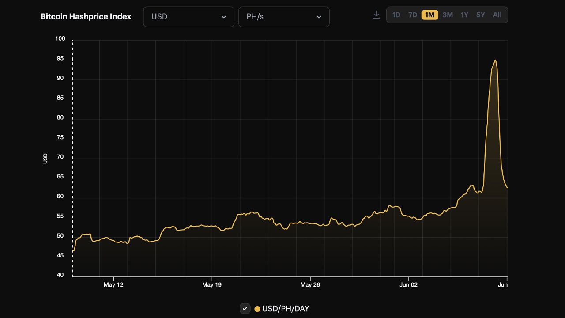
Task: Click the Bitcoin Hashprice Index title
Action: click(x=86, y=16)
